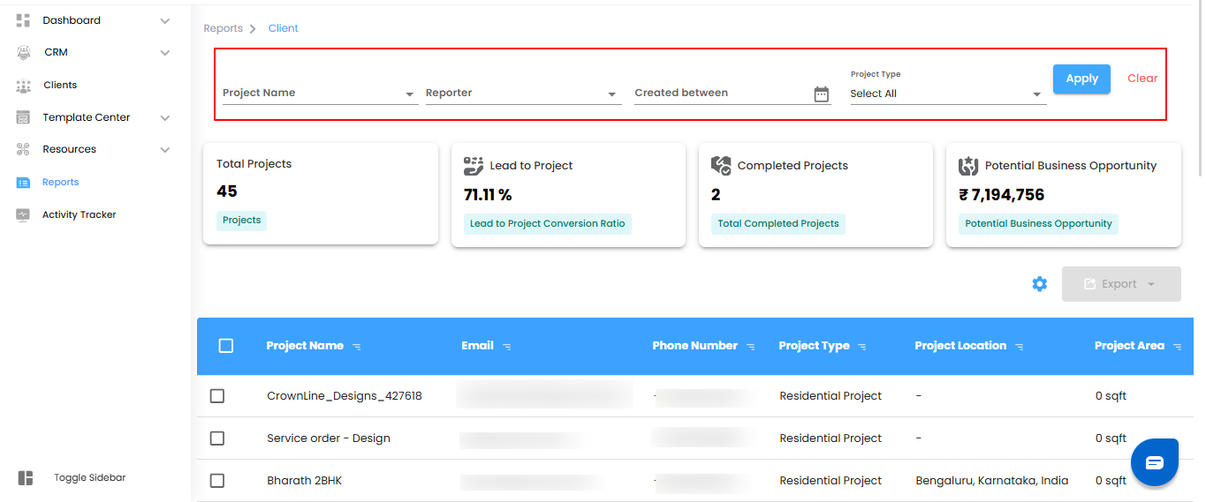The width and height of the screenshot is (1206, 502).
Task: Click the Reports breadcrumb link
Action: tap(223, 28)
